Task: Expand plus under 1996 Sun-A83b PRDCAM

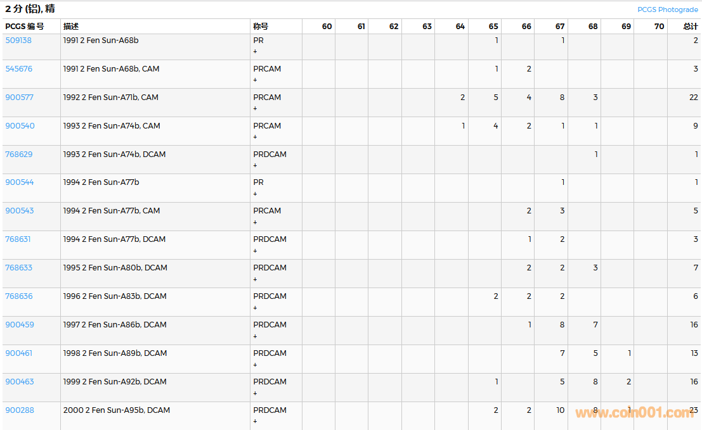Action: point(256,308)
